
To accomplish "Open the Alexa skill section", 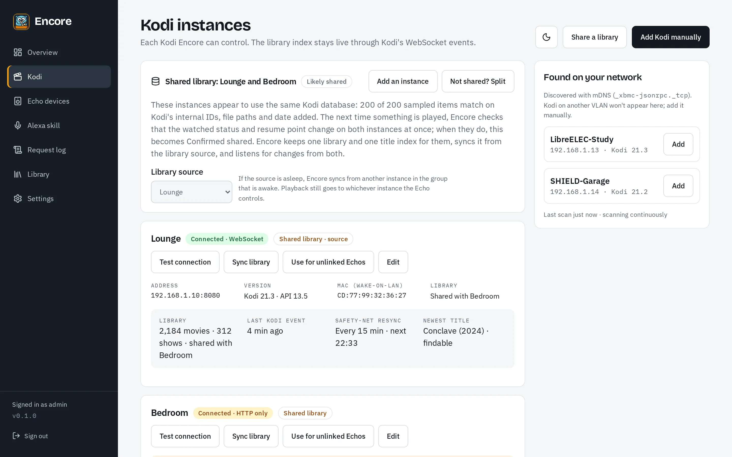I will coord(59,125).
